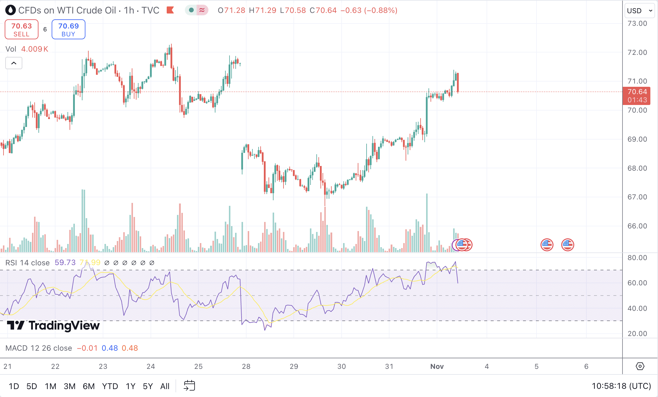Click the pink approximate-data indicator icon
The image size is (658, 397).
[x=202, y=10]
